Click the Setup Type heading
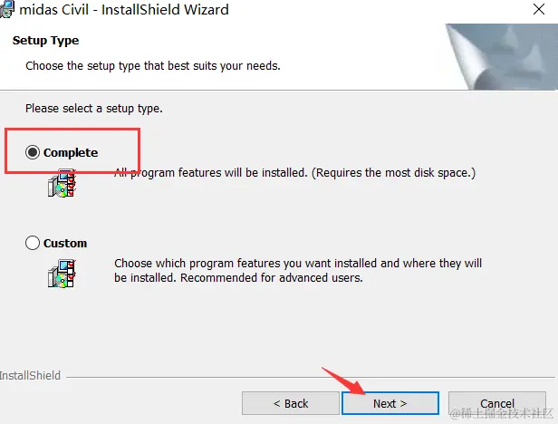The height and width of the screenshot is (424, 558). pos(45,41)
